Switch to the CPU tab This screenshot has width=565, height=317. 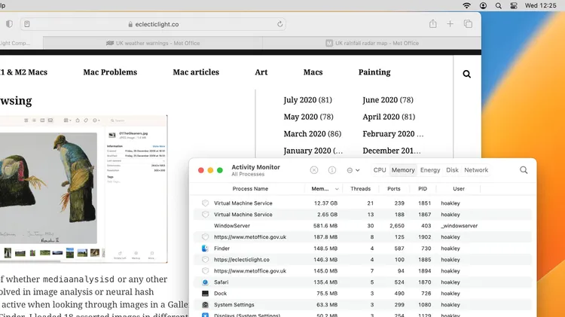pos(380,170)
